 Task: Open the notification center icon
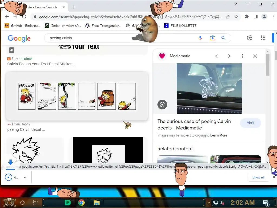tap(266, 203)
